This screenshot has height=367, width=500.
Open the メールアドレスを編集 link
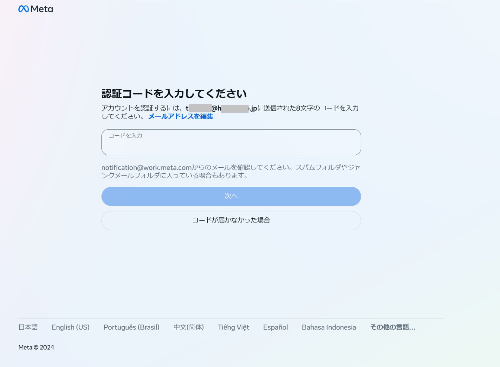coord(180,116)
